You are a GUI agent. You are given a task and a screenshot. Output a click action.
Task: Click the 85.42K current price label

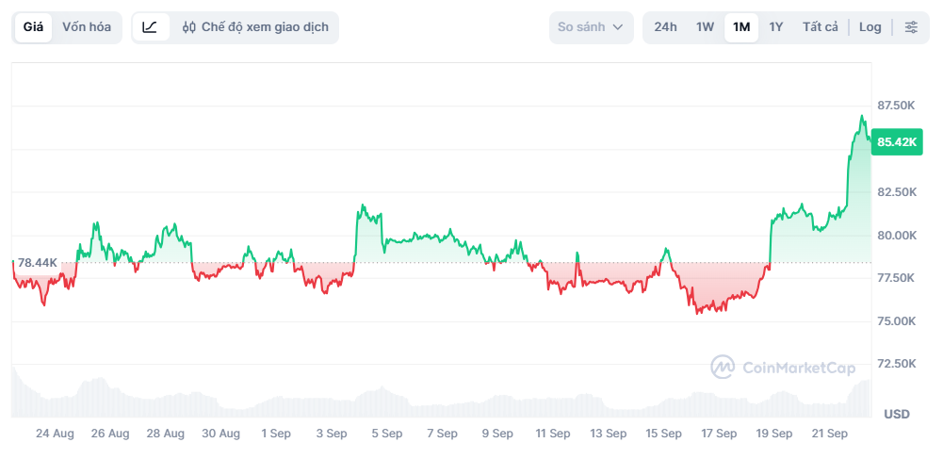897,142
